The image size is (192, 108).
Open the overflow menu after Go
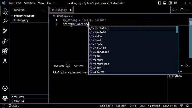56,3
